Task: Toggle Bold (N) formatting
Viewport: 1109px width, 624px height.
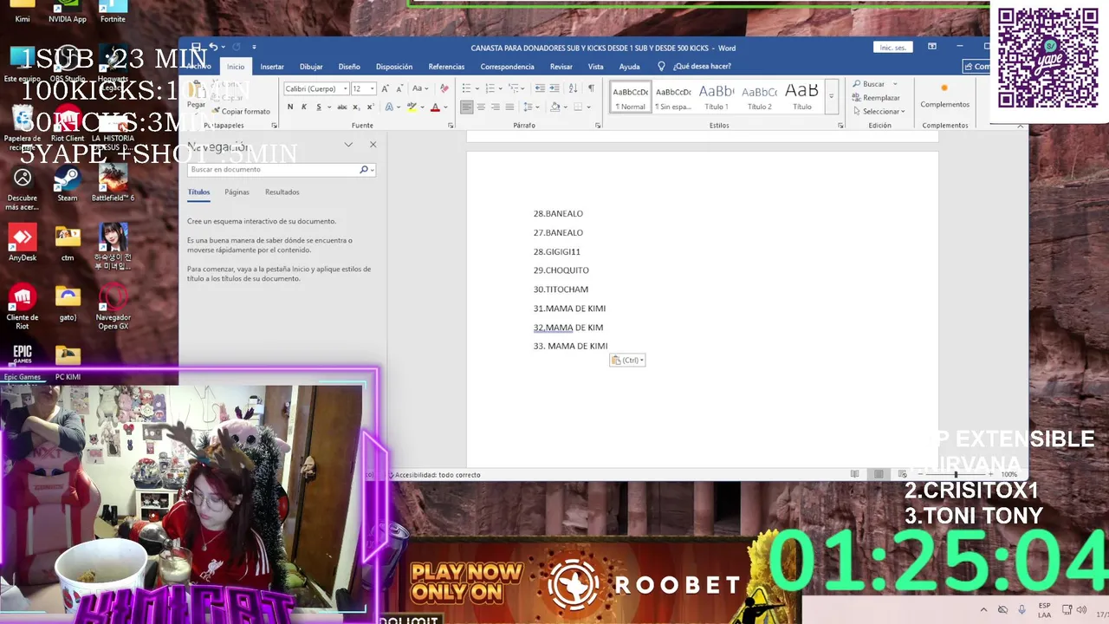Action: pyautogui.click(x=290, y=107)
